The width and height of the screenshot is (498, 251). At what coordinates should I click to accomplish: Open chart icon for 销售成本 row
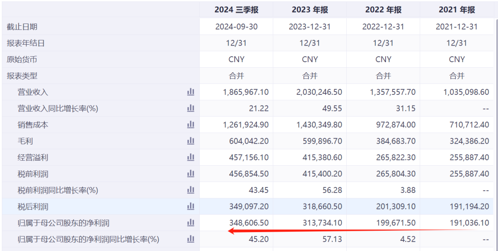pyautogui.click(x=190, y=125)
